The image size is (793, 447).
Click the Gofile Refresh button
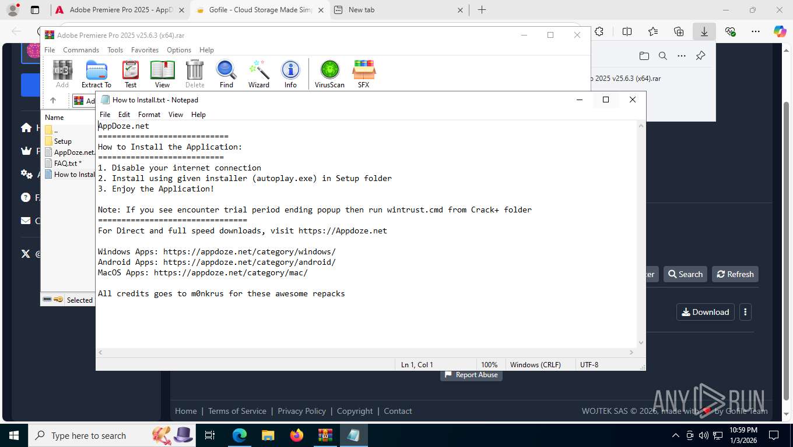[x=735, y=274]
